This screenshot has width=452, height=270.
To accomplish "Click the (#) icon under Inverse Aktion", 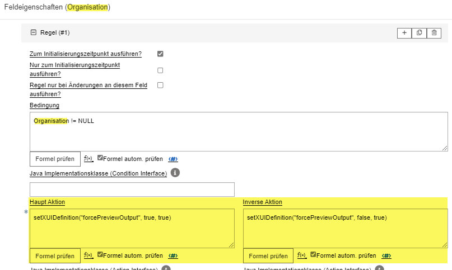I will (386, 255).
